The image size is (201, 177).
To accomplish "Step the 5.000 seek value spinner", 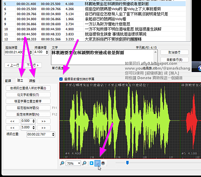I will (33, 127).
